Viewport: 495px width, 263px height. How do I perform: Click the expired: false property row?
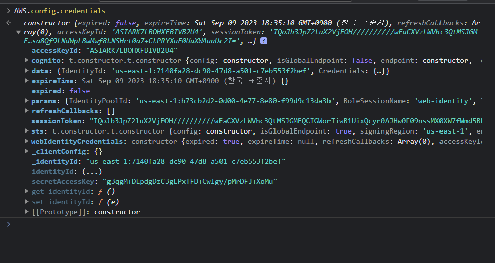pos(61,91)
